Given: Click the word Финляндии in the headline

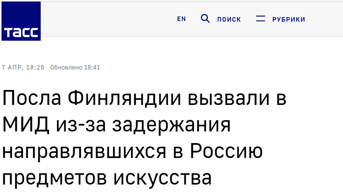Looking at the screenshot, I should pyautogui.click(x=124, y=98).
